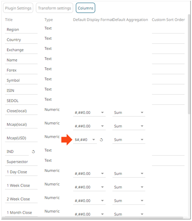Click Custom Sort Order field for Region
The width and height of the screenshot is (192, 221).
point(168,30)
